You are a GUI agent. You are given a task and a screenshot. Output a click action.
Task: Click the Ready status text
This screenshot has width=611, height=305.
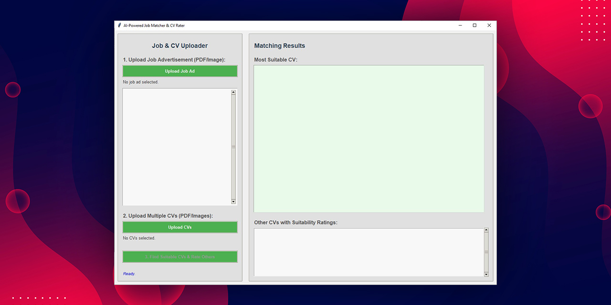pos(129,274)
